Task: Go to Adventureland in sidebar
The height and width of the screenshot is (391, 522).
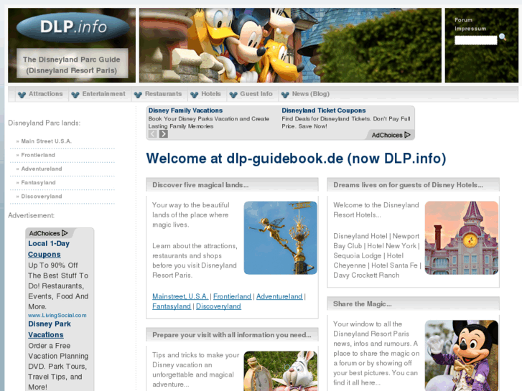Action: [x=41, y=169]
